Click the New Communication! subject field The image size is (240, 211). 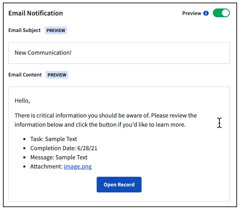(x=119, y=53)
